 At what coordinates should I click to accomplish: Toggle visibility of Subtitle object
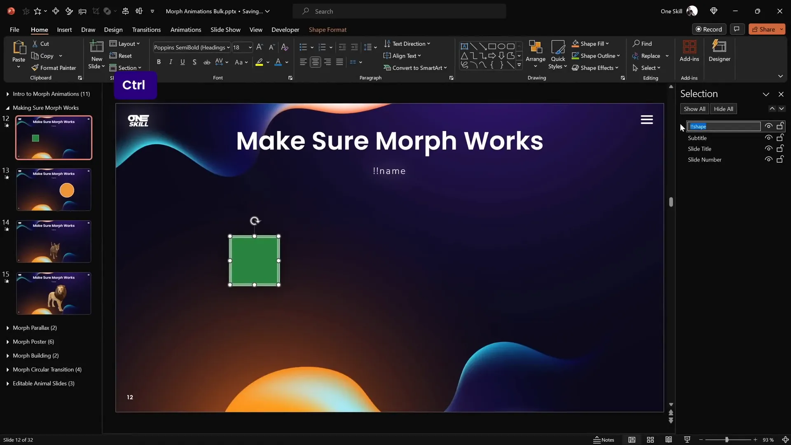[x=768, y=138]
